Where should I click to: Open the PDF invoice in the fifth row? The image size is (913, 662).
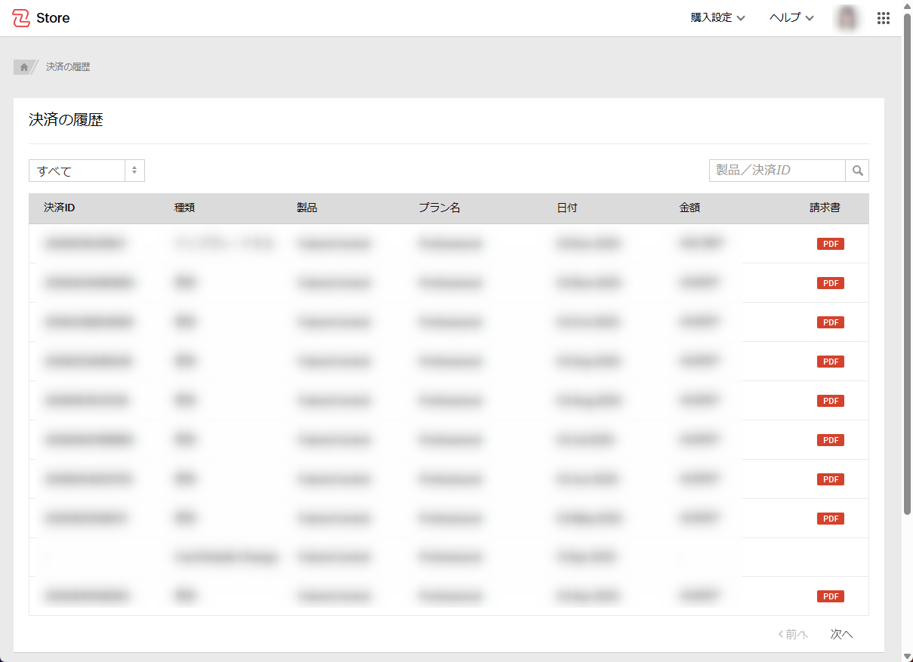tap(830, 401)
